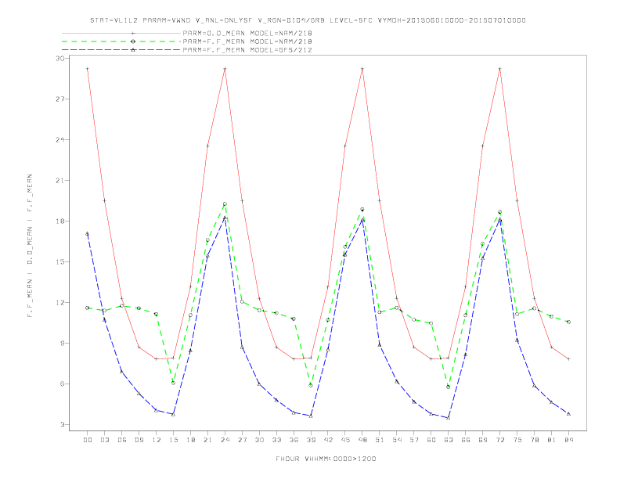Viewport: 620px width, 479px height.
Task: Click the green dashed line sample in legend
Action: coord(121,41)
